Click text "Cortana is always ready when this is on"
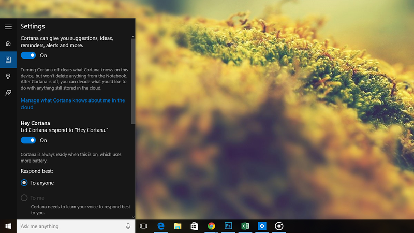414x233 pixels. [71, 157]
